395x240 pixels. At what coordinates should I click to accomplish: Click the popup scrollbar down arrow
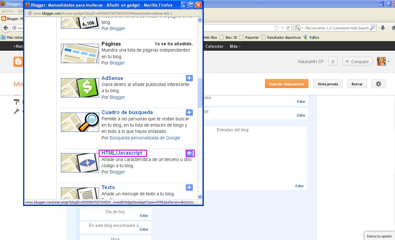click(200, 197)
